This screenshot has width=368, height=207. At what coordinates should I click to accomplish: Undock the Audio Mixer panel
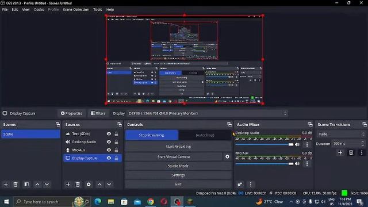click(x=310, y=125)
